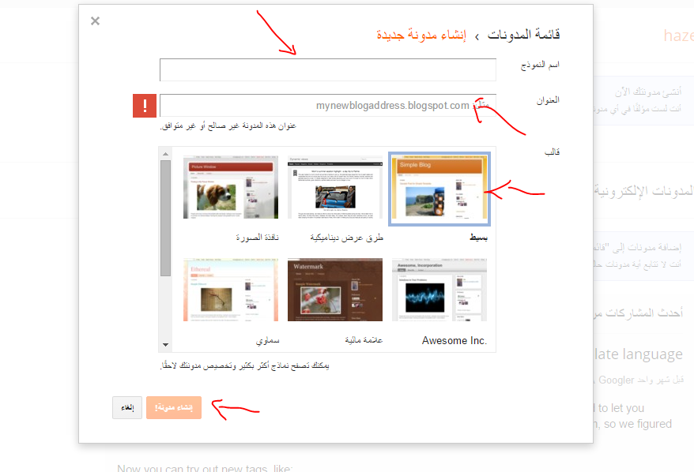Screen dimensions: 694x472
Task: Click the Awesome Inc. template label
Action: pyautogui.click(x=454, y=341)
